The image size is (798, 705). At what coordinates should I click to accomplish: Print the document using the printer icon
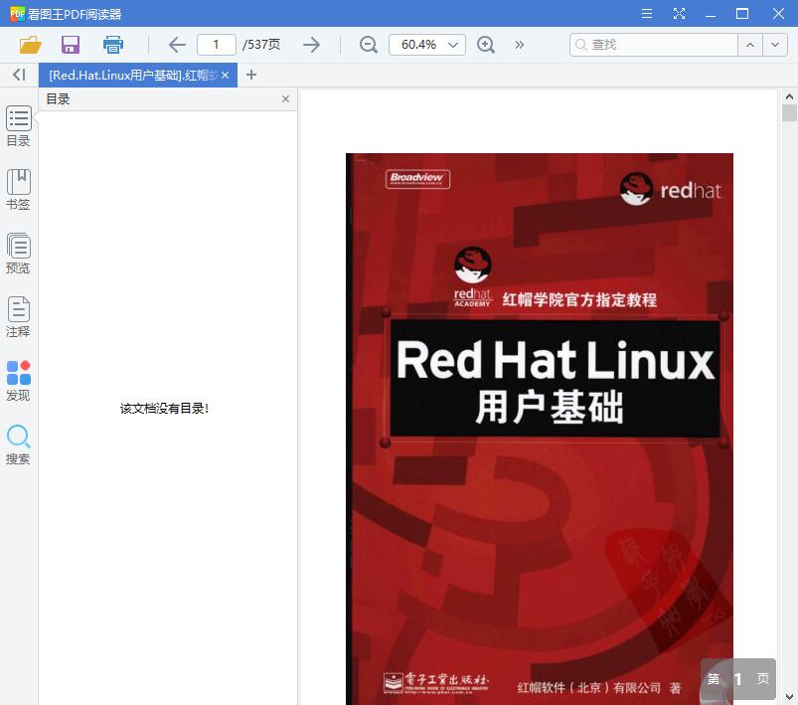click(113, 45)
